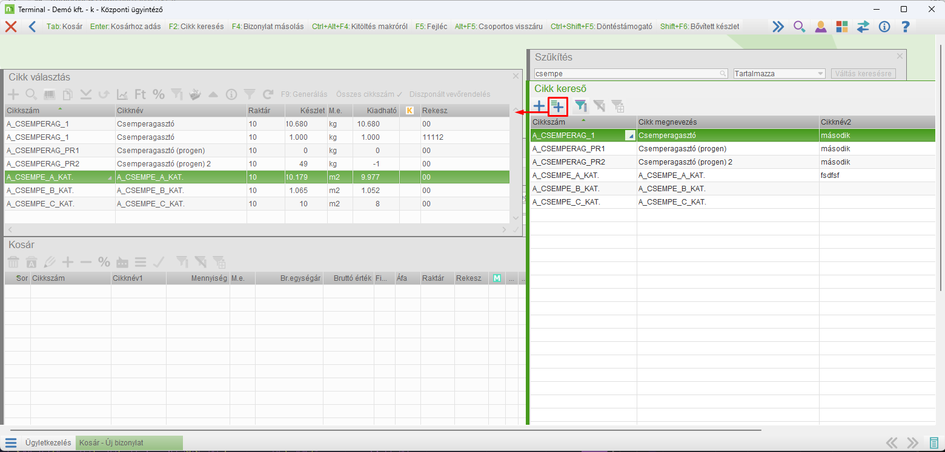Click the colored filter funnel in Cikk kereső
The width and height of the screenshot is (945, 452).
580,106
